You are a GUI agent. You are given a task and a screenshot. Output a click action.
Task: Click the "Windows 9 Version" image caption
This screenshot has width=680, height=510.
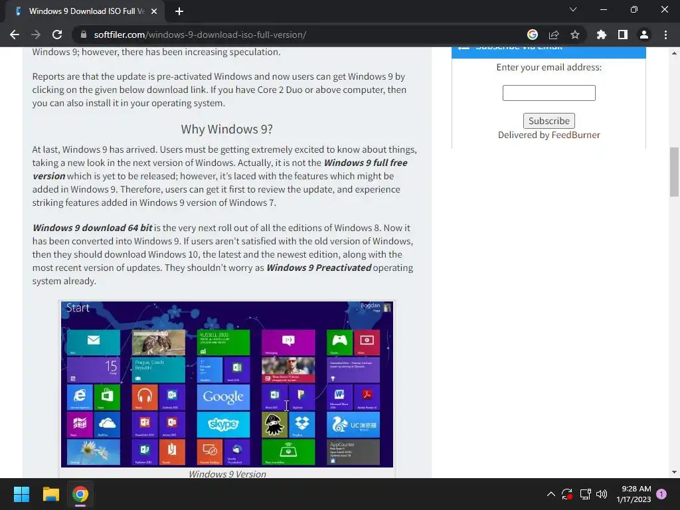coord(227,474)
